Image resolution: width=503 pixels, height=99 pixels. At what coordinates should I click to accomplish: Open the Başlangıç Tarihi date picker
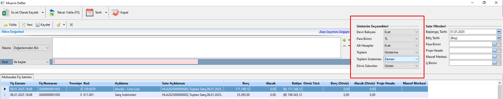tap(499, 32)
